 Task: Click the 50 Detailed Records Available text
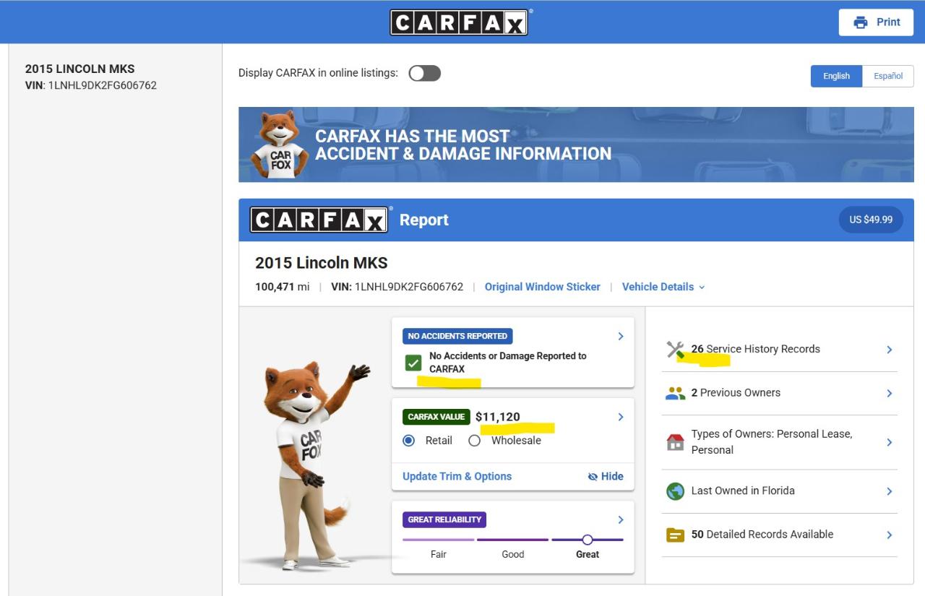[x=762, y=535]
